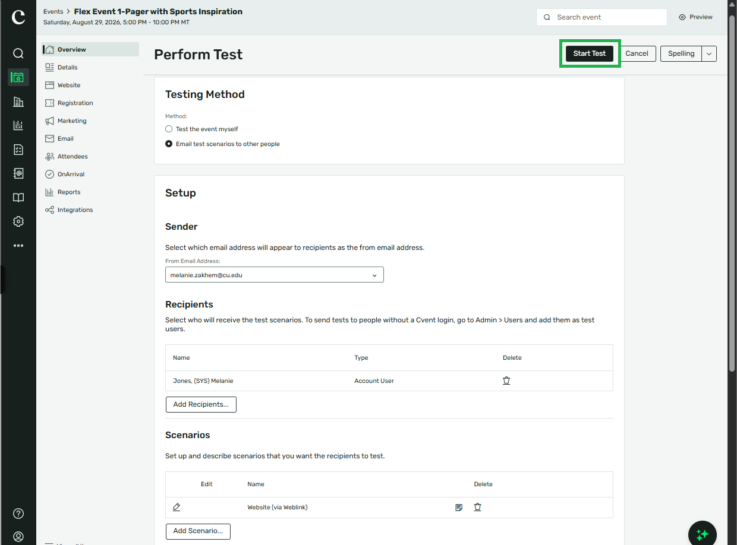Open the Events calendar icon in rail

coord(18,77)
